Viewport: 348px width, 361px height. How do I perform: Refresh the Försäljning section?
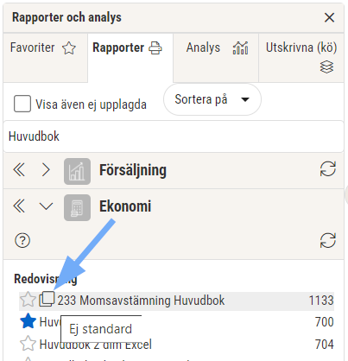(x=328, y=168)
